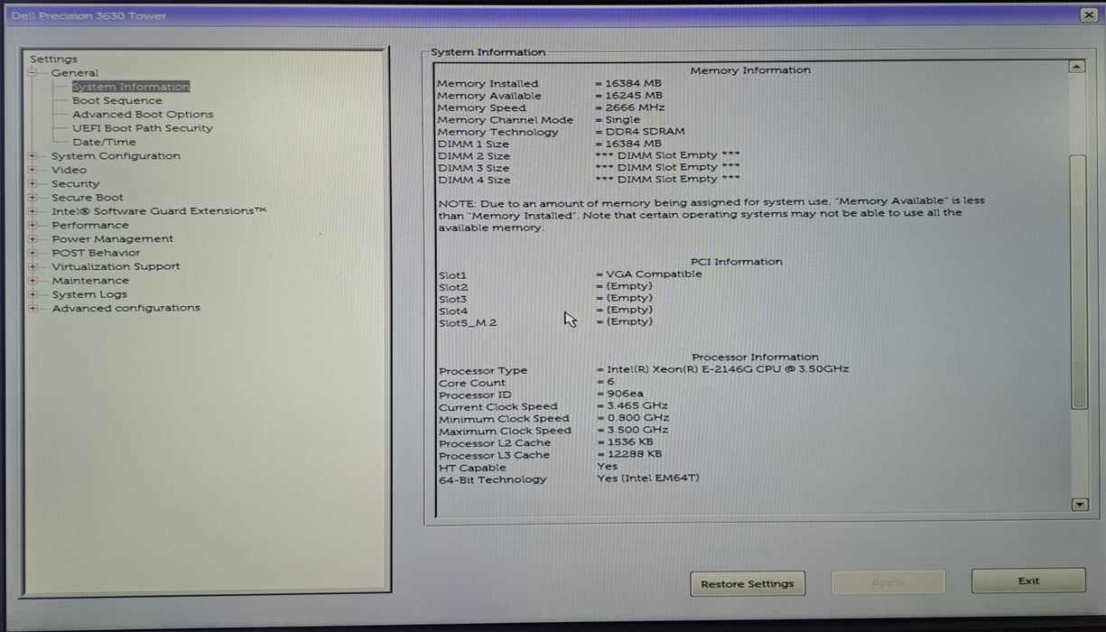Image resolution: width=1106 pixels, height=632 pixels.
Task: Open Date/Time settings
Action: click(104, 142)
